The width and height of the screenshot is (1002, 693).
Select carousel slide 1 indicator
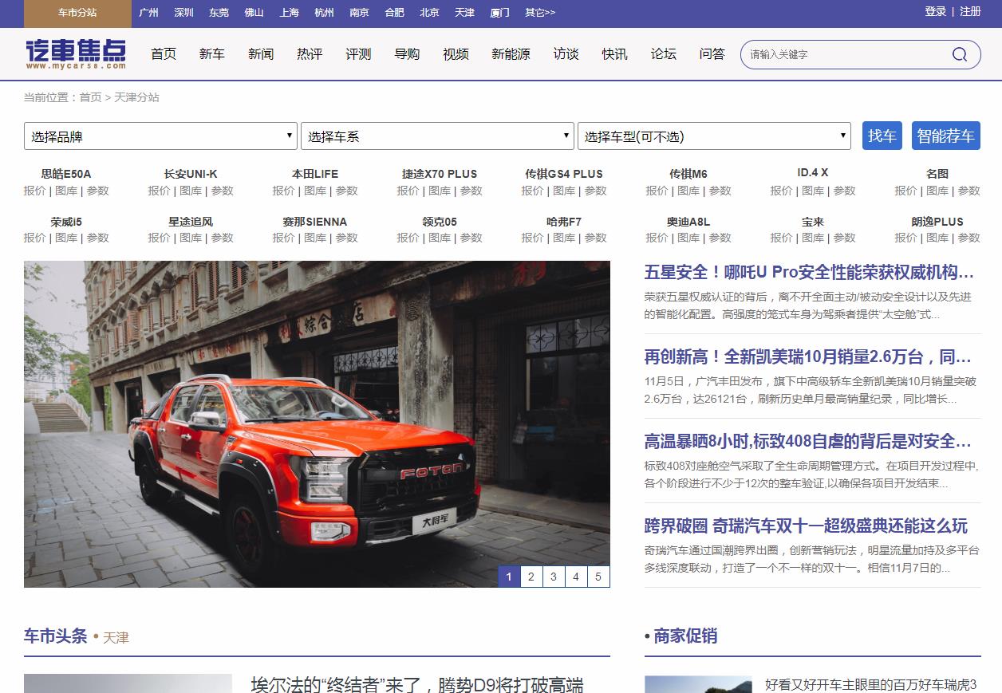[509, 577]
